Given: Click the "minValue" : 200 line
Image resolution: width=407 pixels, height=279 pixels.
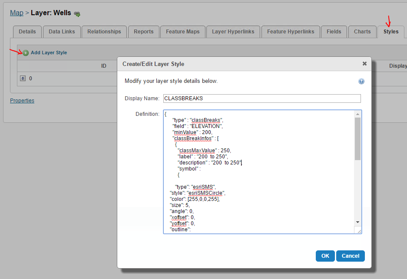Looking at the screenshot, I should click(x=192, y=132).
